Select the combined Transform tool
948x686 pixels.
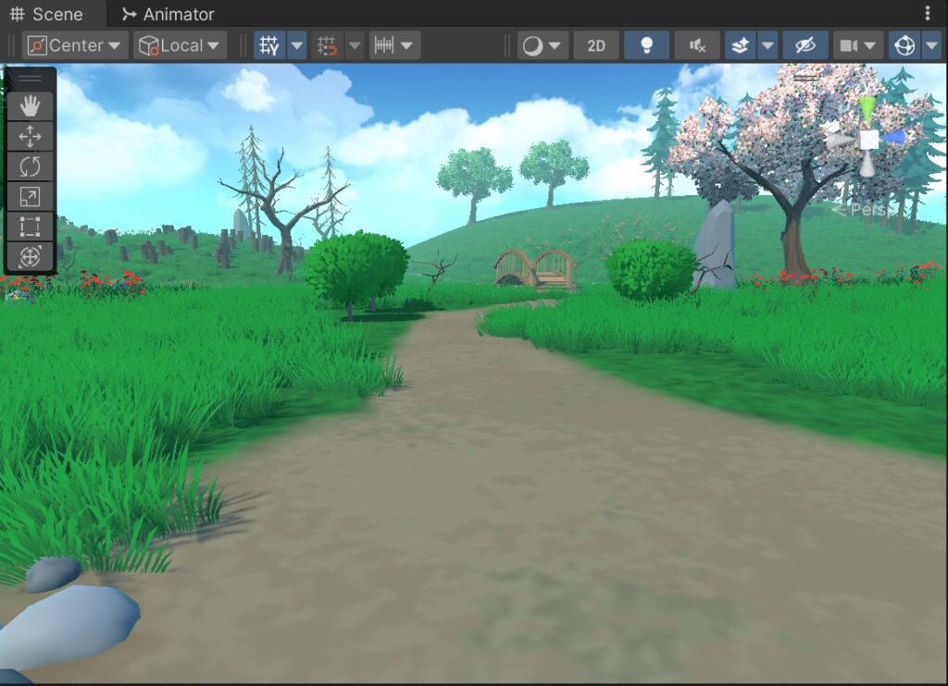[x=30, y=256]
